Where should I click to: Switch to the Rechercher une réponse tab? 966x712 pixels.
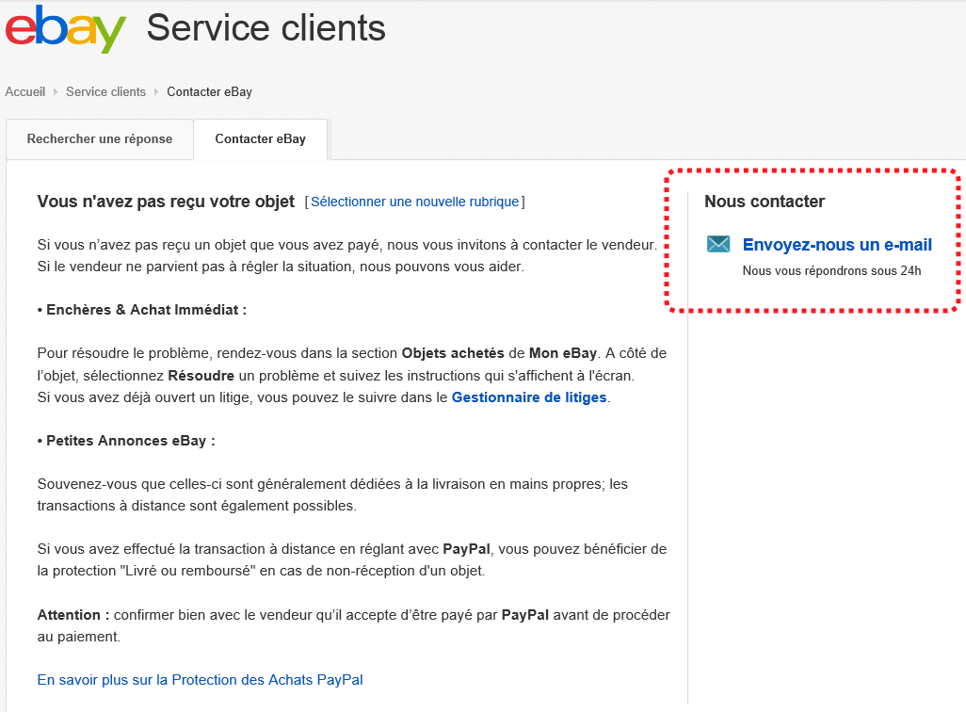coord(100,139)
